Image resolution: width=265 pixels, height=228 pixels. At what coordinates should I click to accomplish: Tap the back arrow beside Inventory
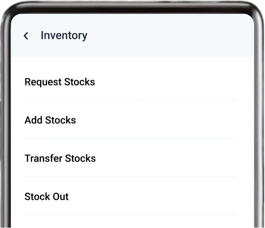(26, 36)
